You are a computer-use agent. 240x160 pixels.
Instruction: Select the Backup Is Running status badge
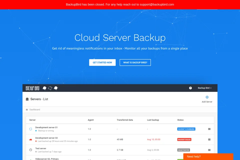point(186,129)
